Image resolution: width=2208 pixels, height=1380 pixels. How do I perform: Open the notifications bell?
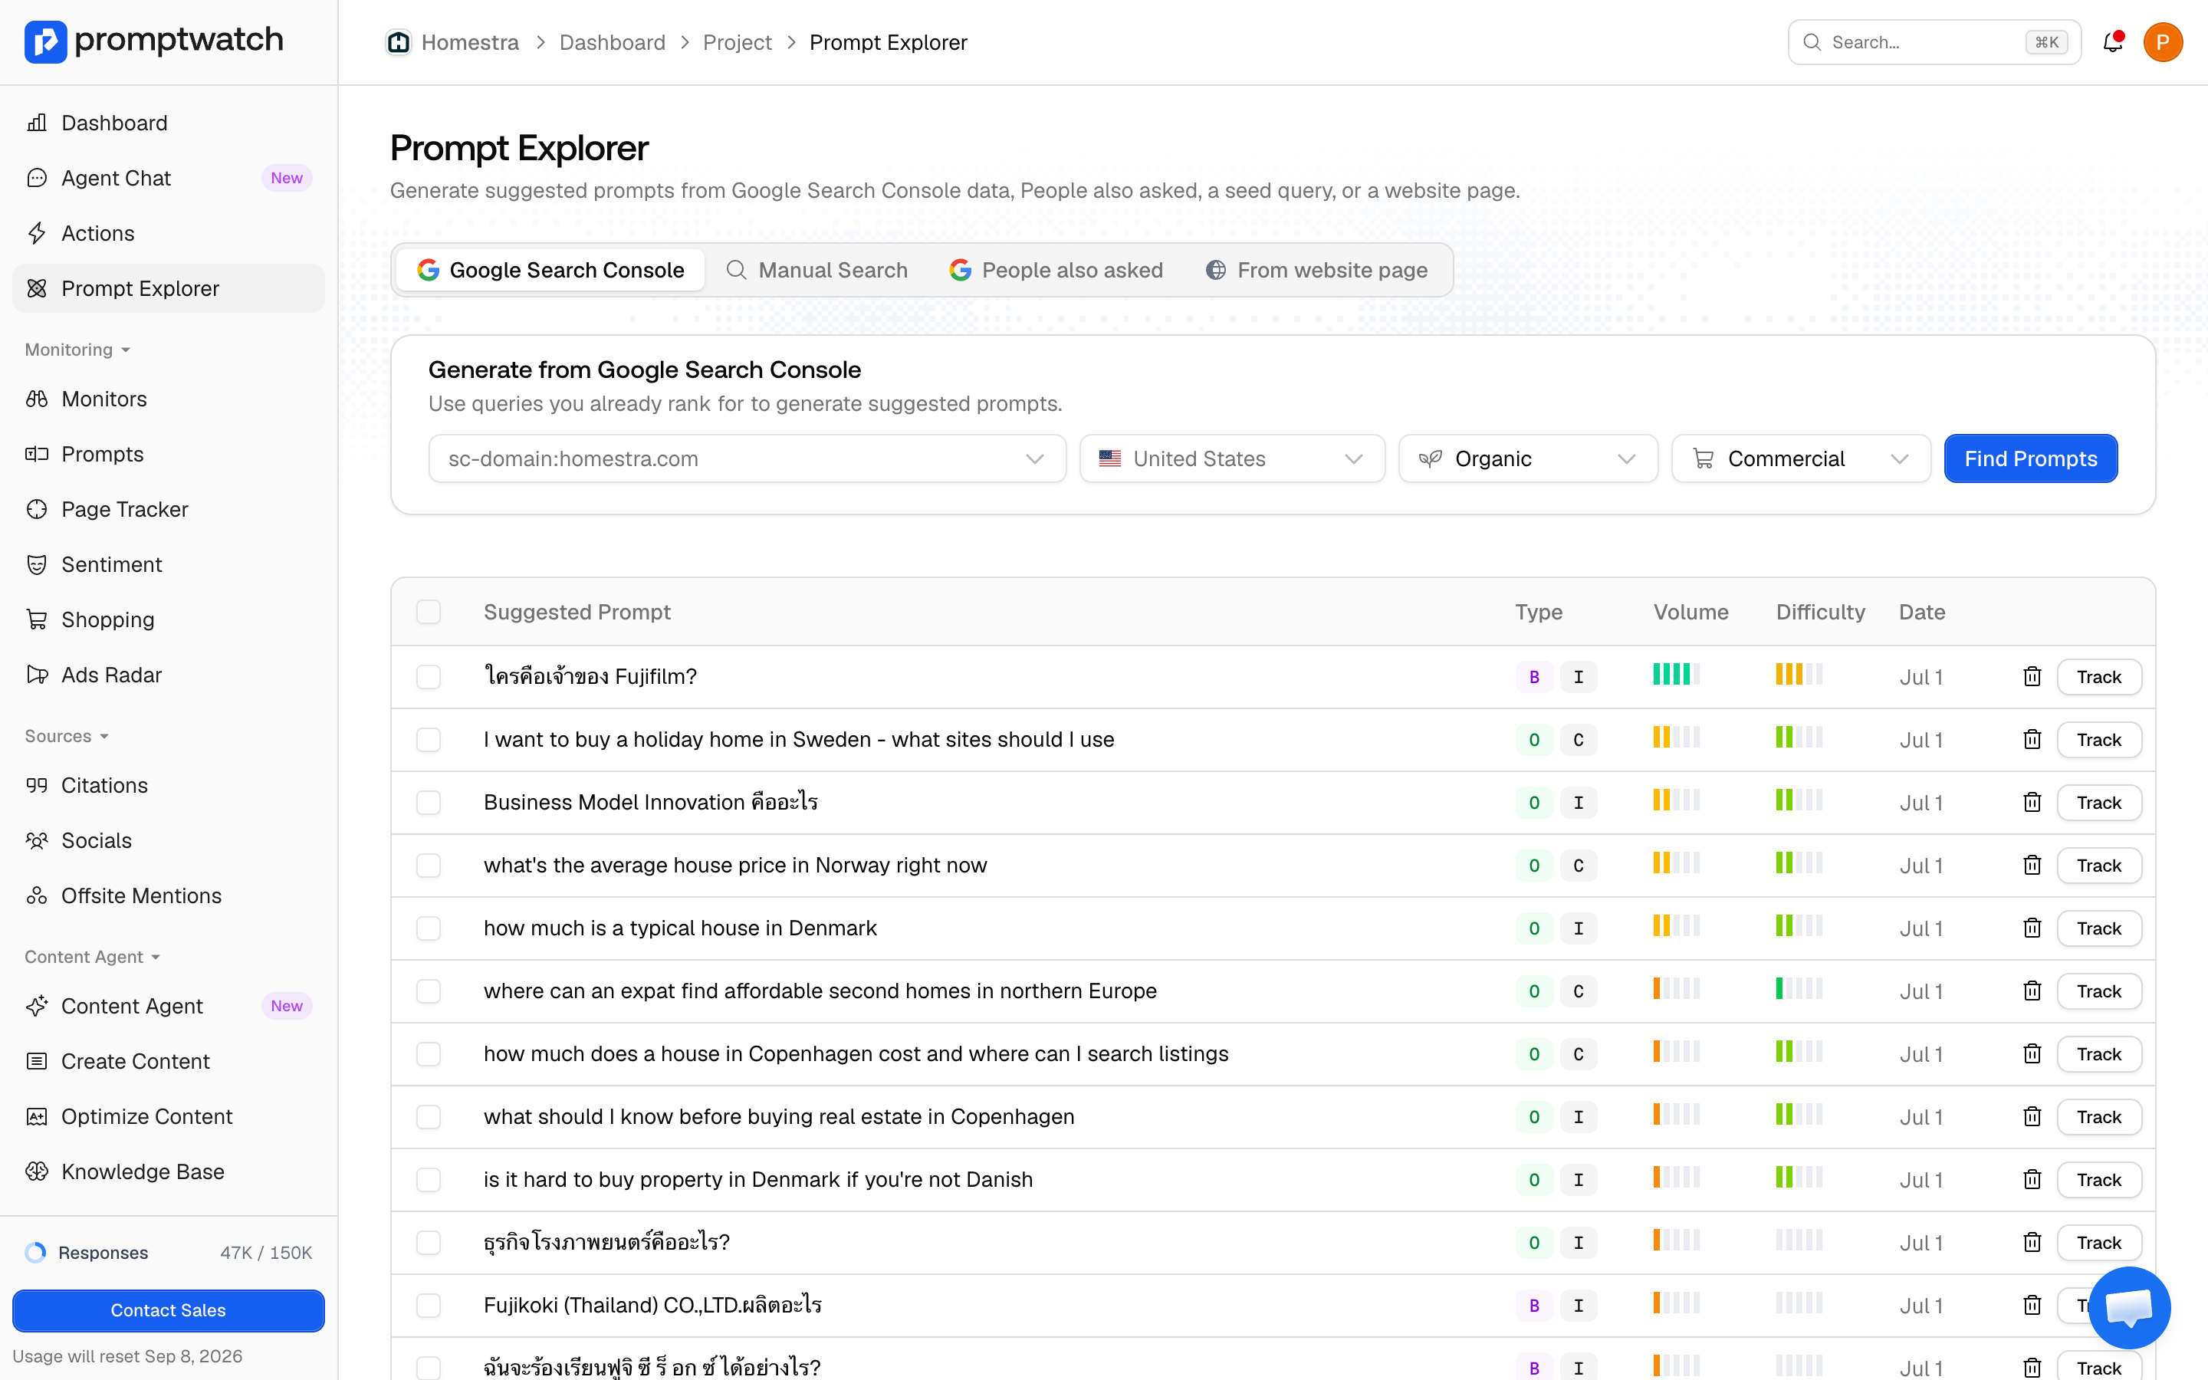tap(2112, 42)
